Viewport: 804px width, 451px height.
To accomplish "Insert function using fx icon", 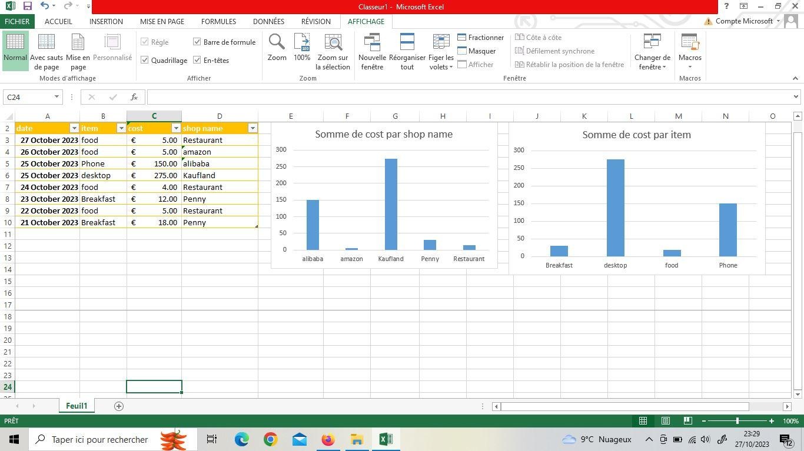I will click(134, 97).
